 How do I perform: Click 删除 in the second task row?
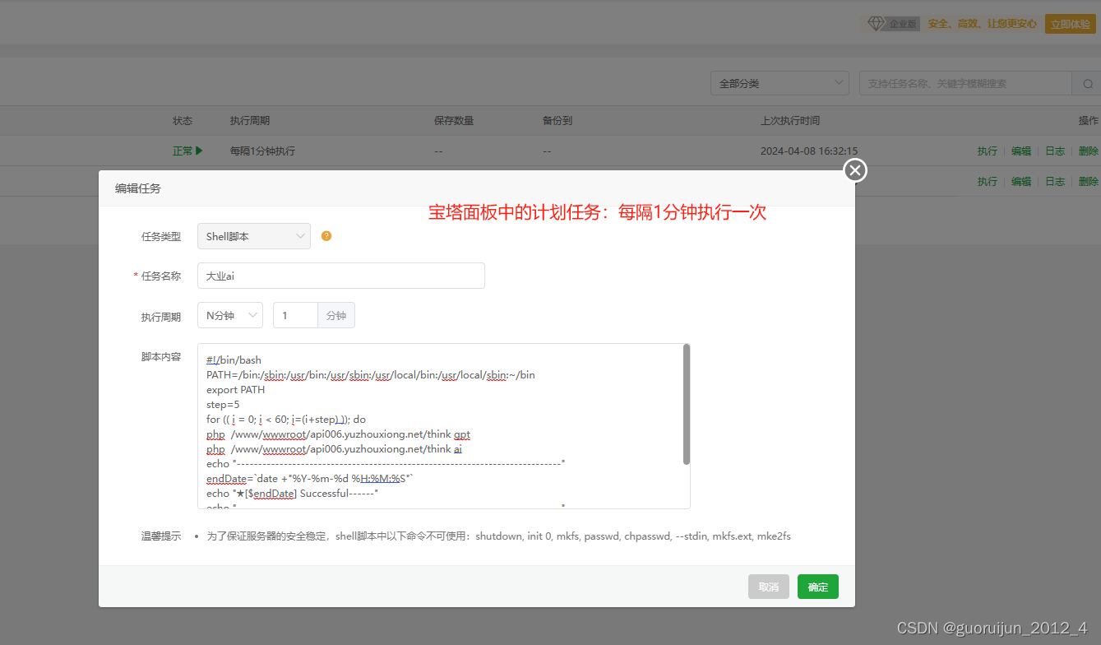tap(1089, 181)
